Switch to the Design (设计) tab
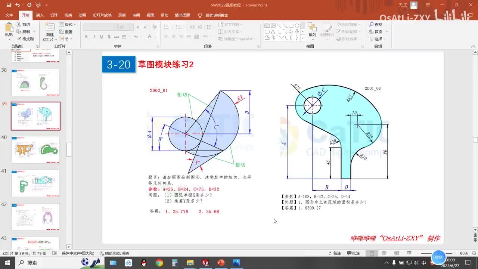Viewport: 478px width, 269px height. [54, 15]
